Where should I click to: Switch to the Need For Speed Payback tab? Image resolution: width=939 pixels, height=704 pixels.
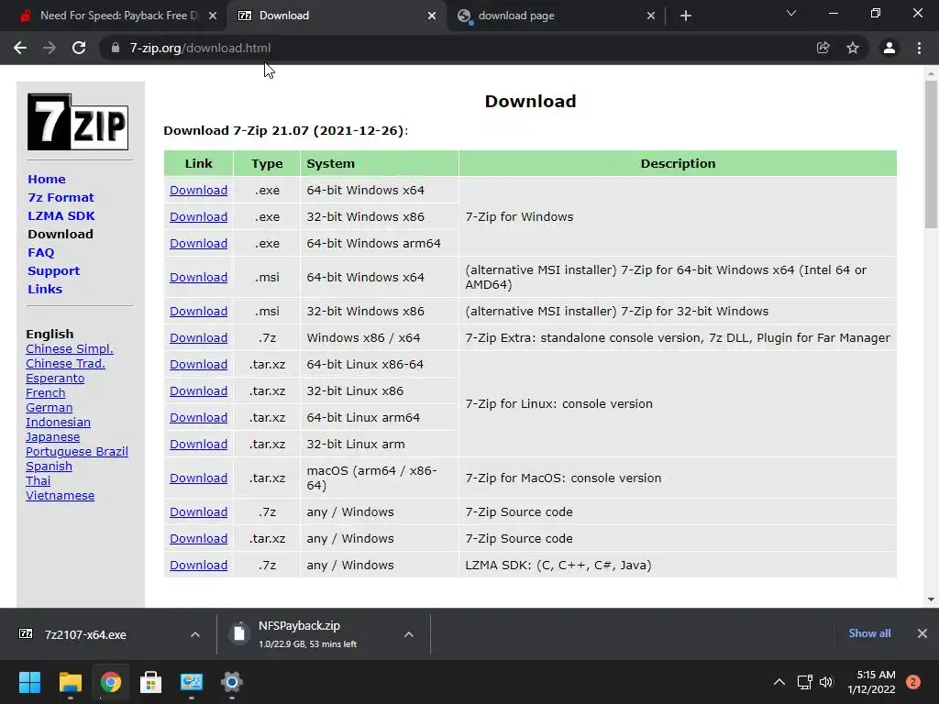coord(118,16)
